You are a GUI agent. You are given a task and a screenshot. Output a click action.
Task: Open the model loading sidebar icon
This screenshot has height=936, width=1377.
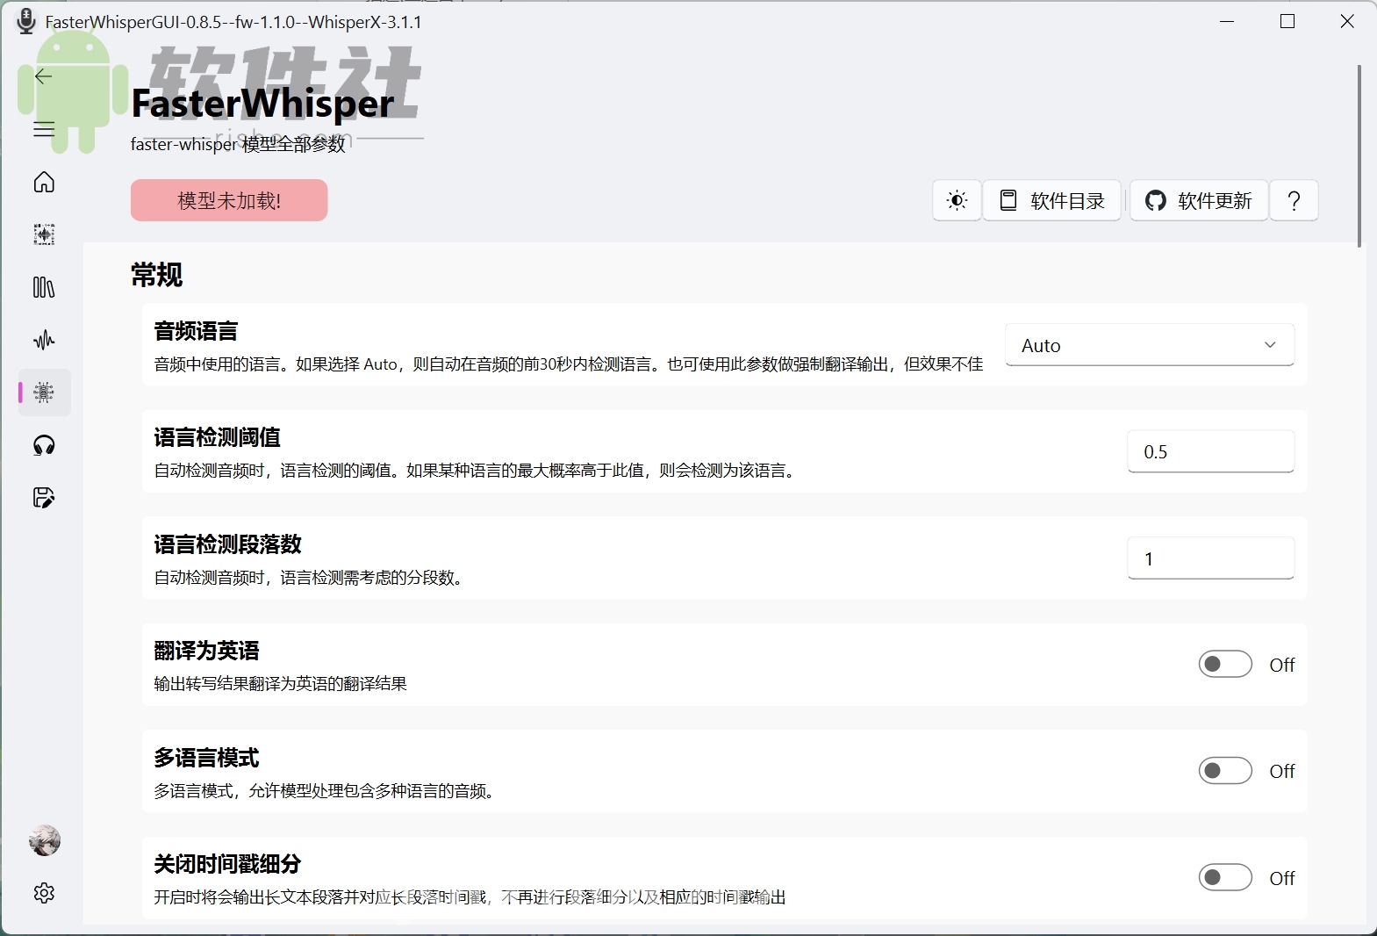pyautogui.click(x=44, y=234)
